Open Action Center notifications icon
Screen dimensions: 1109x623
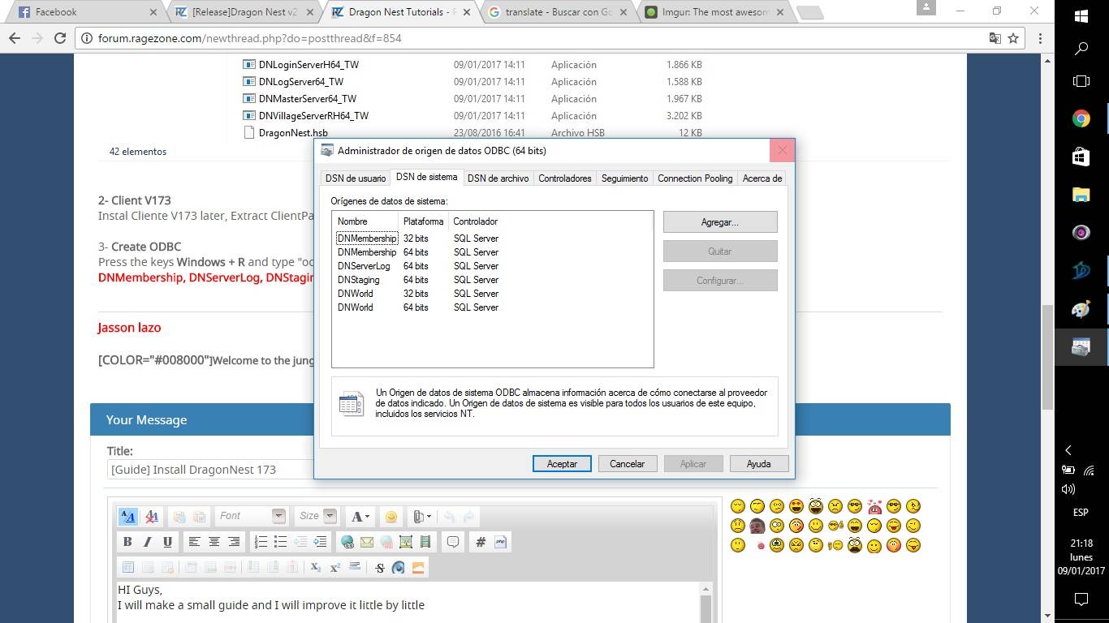(x=1081, y=599)
